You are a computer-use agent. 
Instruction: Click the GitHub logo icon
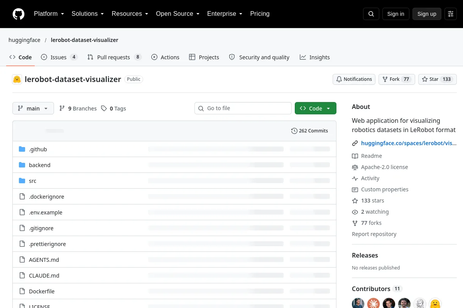(19, 14)
